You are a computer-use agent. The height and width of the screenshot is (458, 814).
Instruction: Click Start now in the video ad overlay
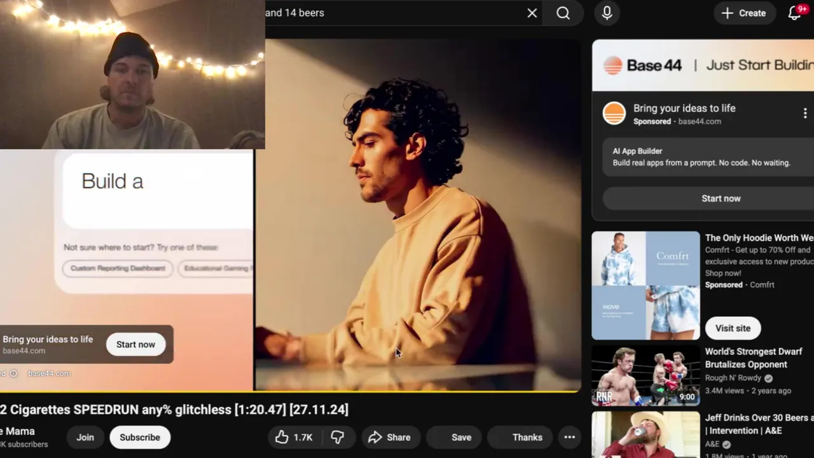[135, 344]
